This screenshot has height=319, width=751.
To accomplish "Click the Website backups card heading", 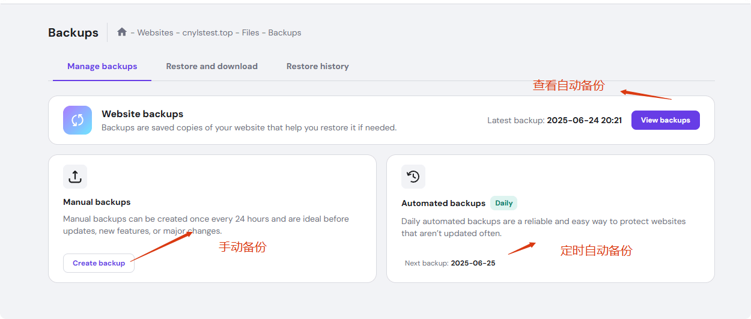I will 142,114.
